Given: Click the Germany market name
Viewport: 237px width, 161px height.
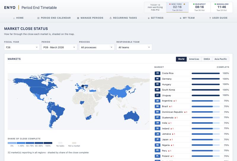Looking at the screenshot, I should click(167, 79).
